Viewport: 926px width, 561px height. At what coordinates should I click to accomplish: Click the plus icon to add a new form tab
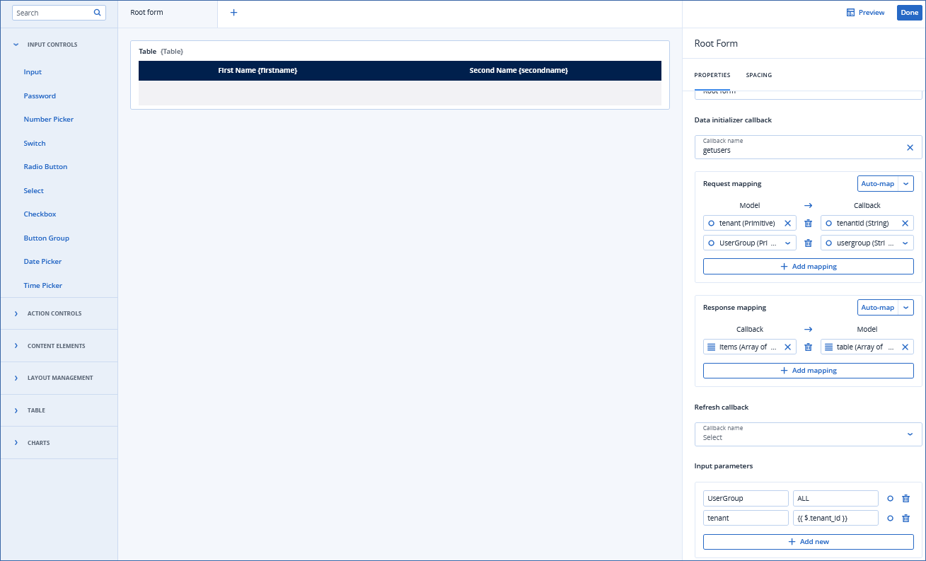pos(233,12)
